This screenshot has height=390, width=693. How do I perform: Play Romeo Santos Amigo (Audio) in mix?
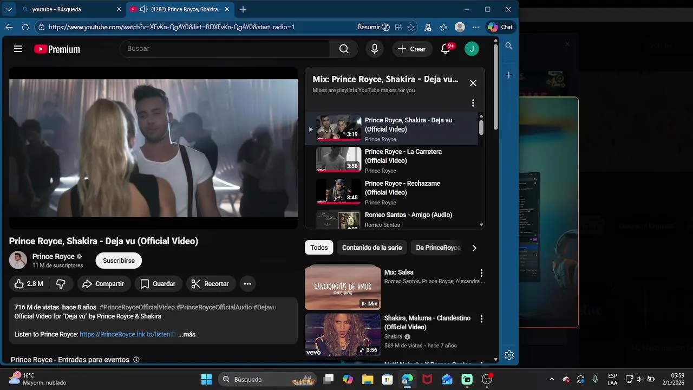click(393, 219)
